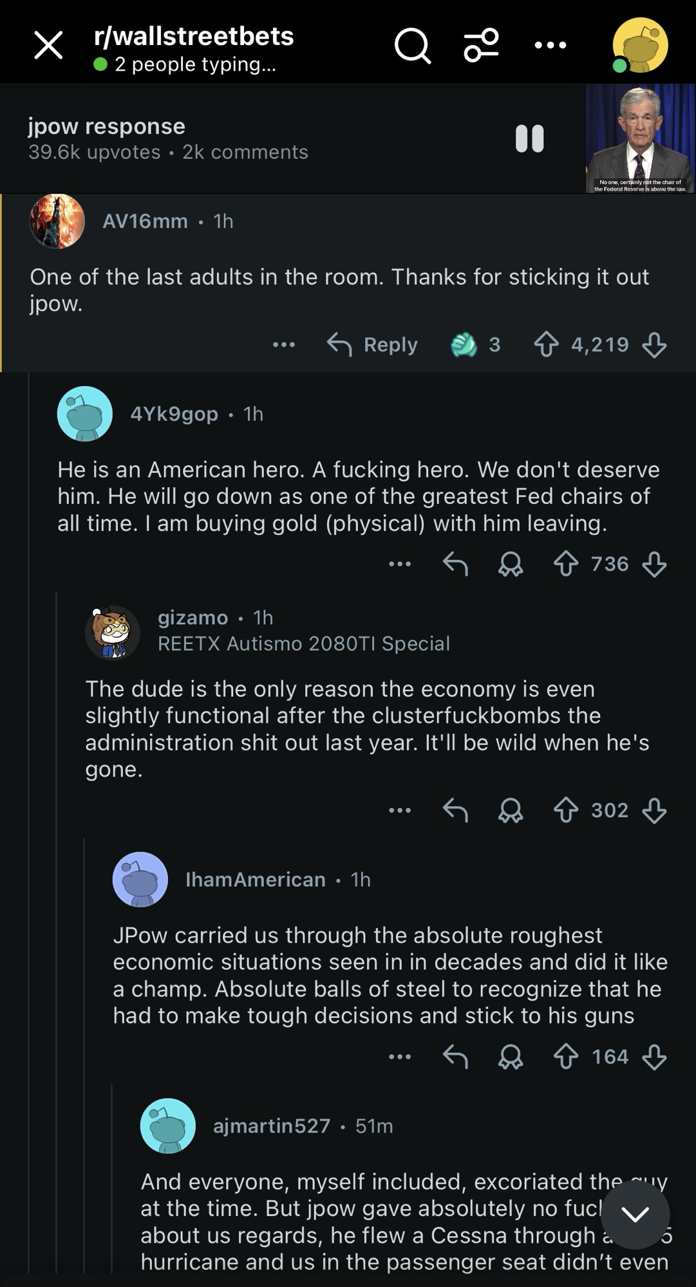Upvote AV16mm's comment
696x1287 pixels.
coord(546,344)
